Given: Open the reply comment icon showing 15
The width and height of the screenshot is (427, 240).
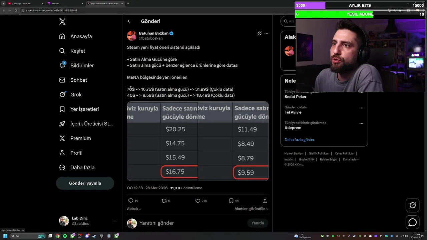Looking at the screenshot, I should (131, 201).
